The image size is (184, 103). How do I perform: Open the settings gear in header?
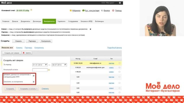tap(120, 3)
